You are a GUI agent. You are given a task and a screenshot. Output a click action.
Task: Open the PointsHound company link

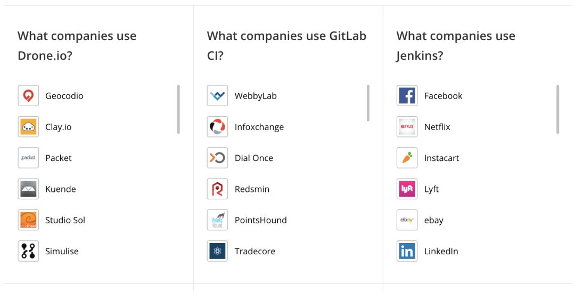(260, 220)
